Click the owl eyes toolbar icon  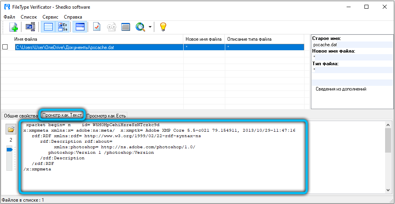click(x=112, y=27)
